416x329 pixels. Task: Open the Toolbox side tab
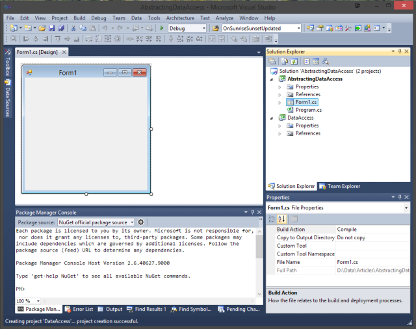pyautogui.click(x=8, y=62)
